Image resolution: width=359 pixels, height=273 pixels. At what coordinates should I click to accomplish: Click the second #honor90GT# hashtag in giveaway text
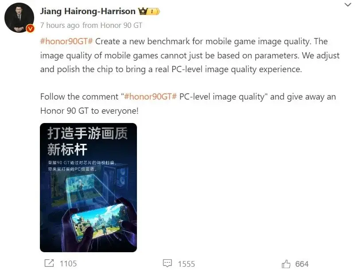coord(150,96)
